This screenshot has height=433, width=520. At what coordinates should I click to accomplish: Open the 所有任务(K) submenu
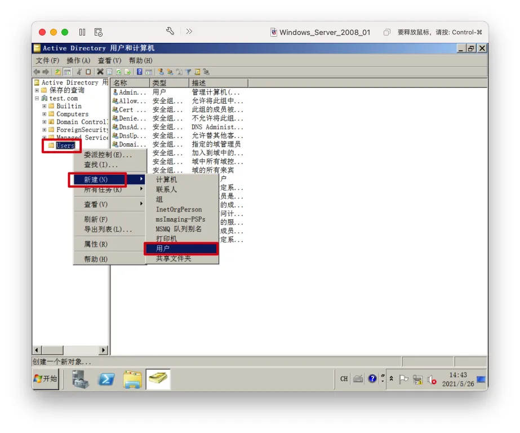[110, 189]
